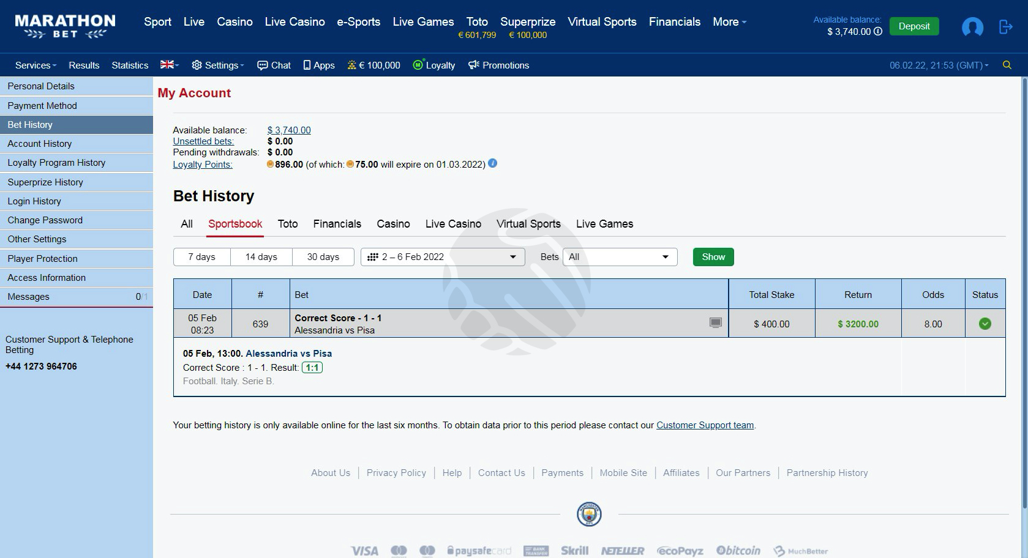Open Superprize in the top navigation

tap(528, 21)
